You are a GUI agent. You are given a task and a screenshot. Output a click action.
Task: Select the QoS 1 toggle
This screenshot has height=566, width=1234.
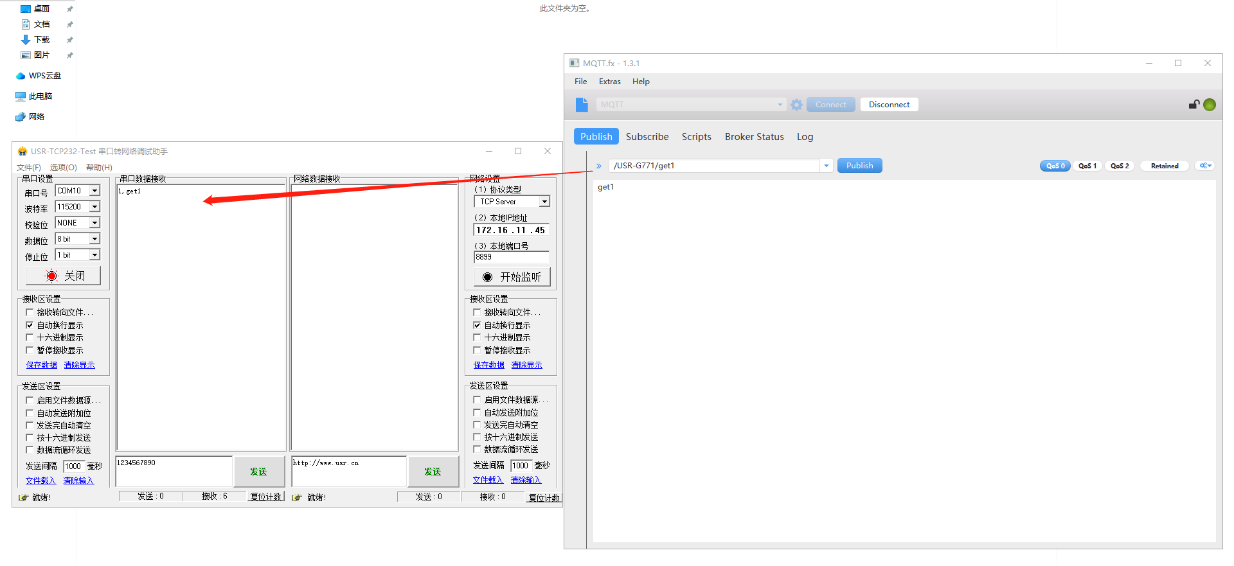1087,166
